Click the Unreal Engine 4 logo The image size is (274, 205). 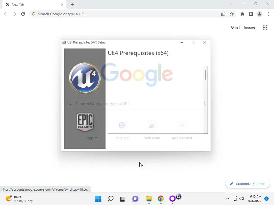[x=85, y=78]
